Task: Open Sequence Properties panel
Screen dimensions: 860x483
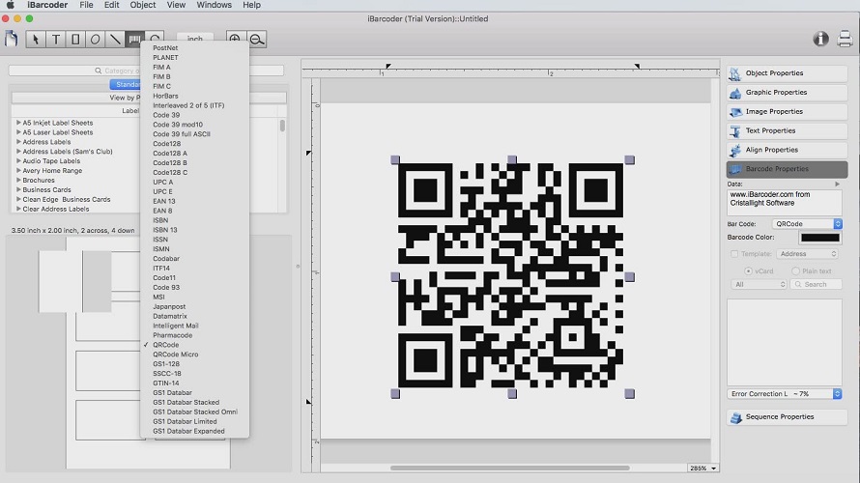Action: (x=788, y=417)
